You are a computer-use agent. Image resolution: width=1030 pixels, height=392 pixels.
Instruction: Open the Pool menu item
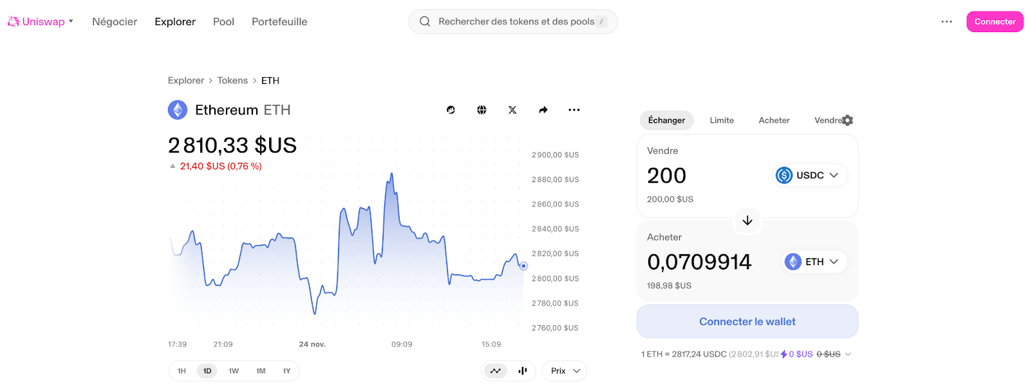[223, 22]
